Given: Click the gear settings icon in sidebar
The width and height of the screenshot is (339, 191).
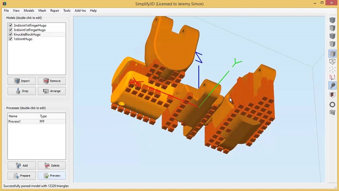Looking at the screenshot, I should 332,105.
